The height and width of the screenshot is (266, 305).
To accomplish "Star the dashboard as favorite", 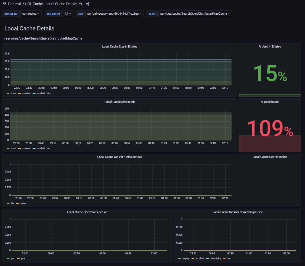I will pyautogui.click(x=81, y=4).
